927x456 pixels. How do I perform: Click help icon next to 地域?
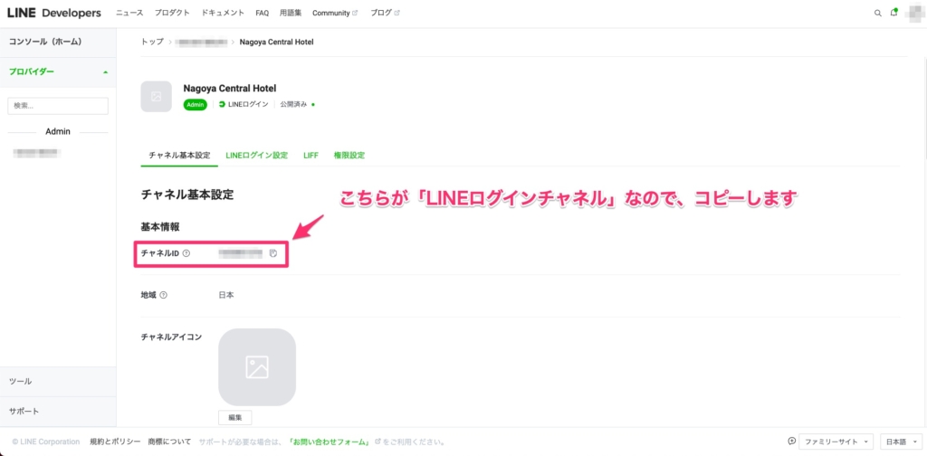[164, 295]
